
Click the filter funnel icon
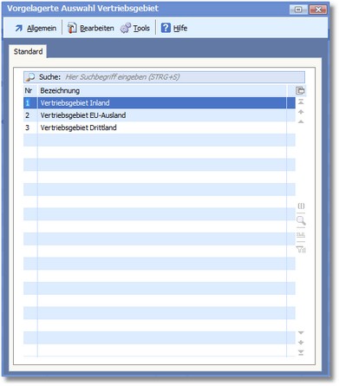(x=301, y=249)
